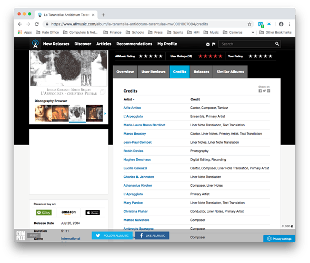
Task: Expand hidden bookmarks overflow chevron
Action: pos(253,33)
